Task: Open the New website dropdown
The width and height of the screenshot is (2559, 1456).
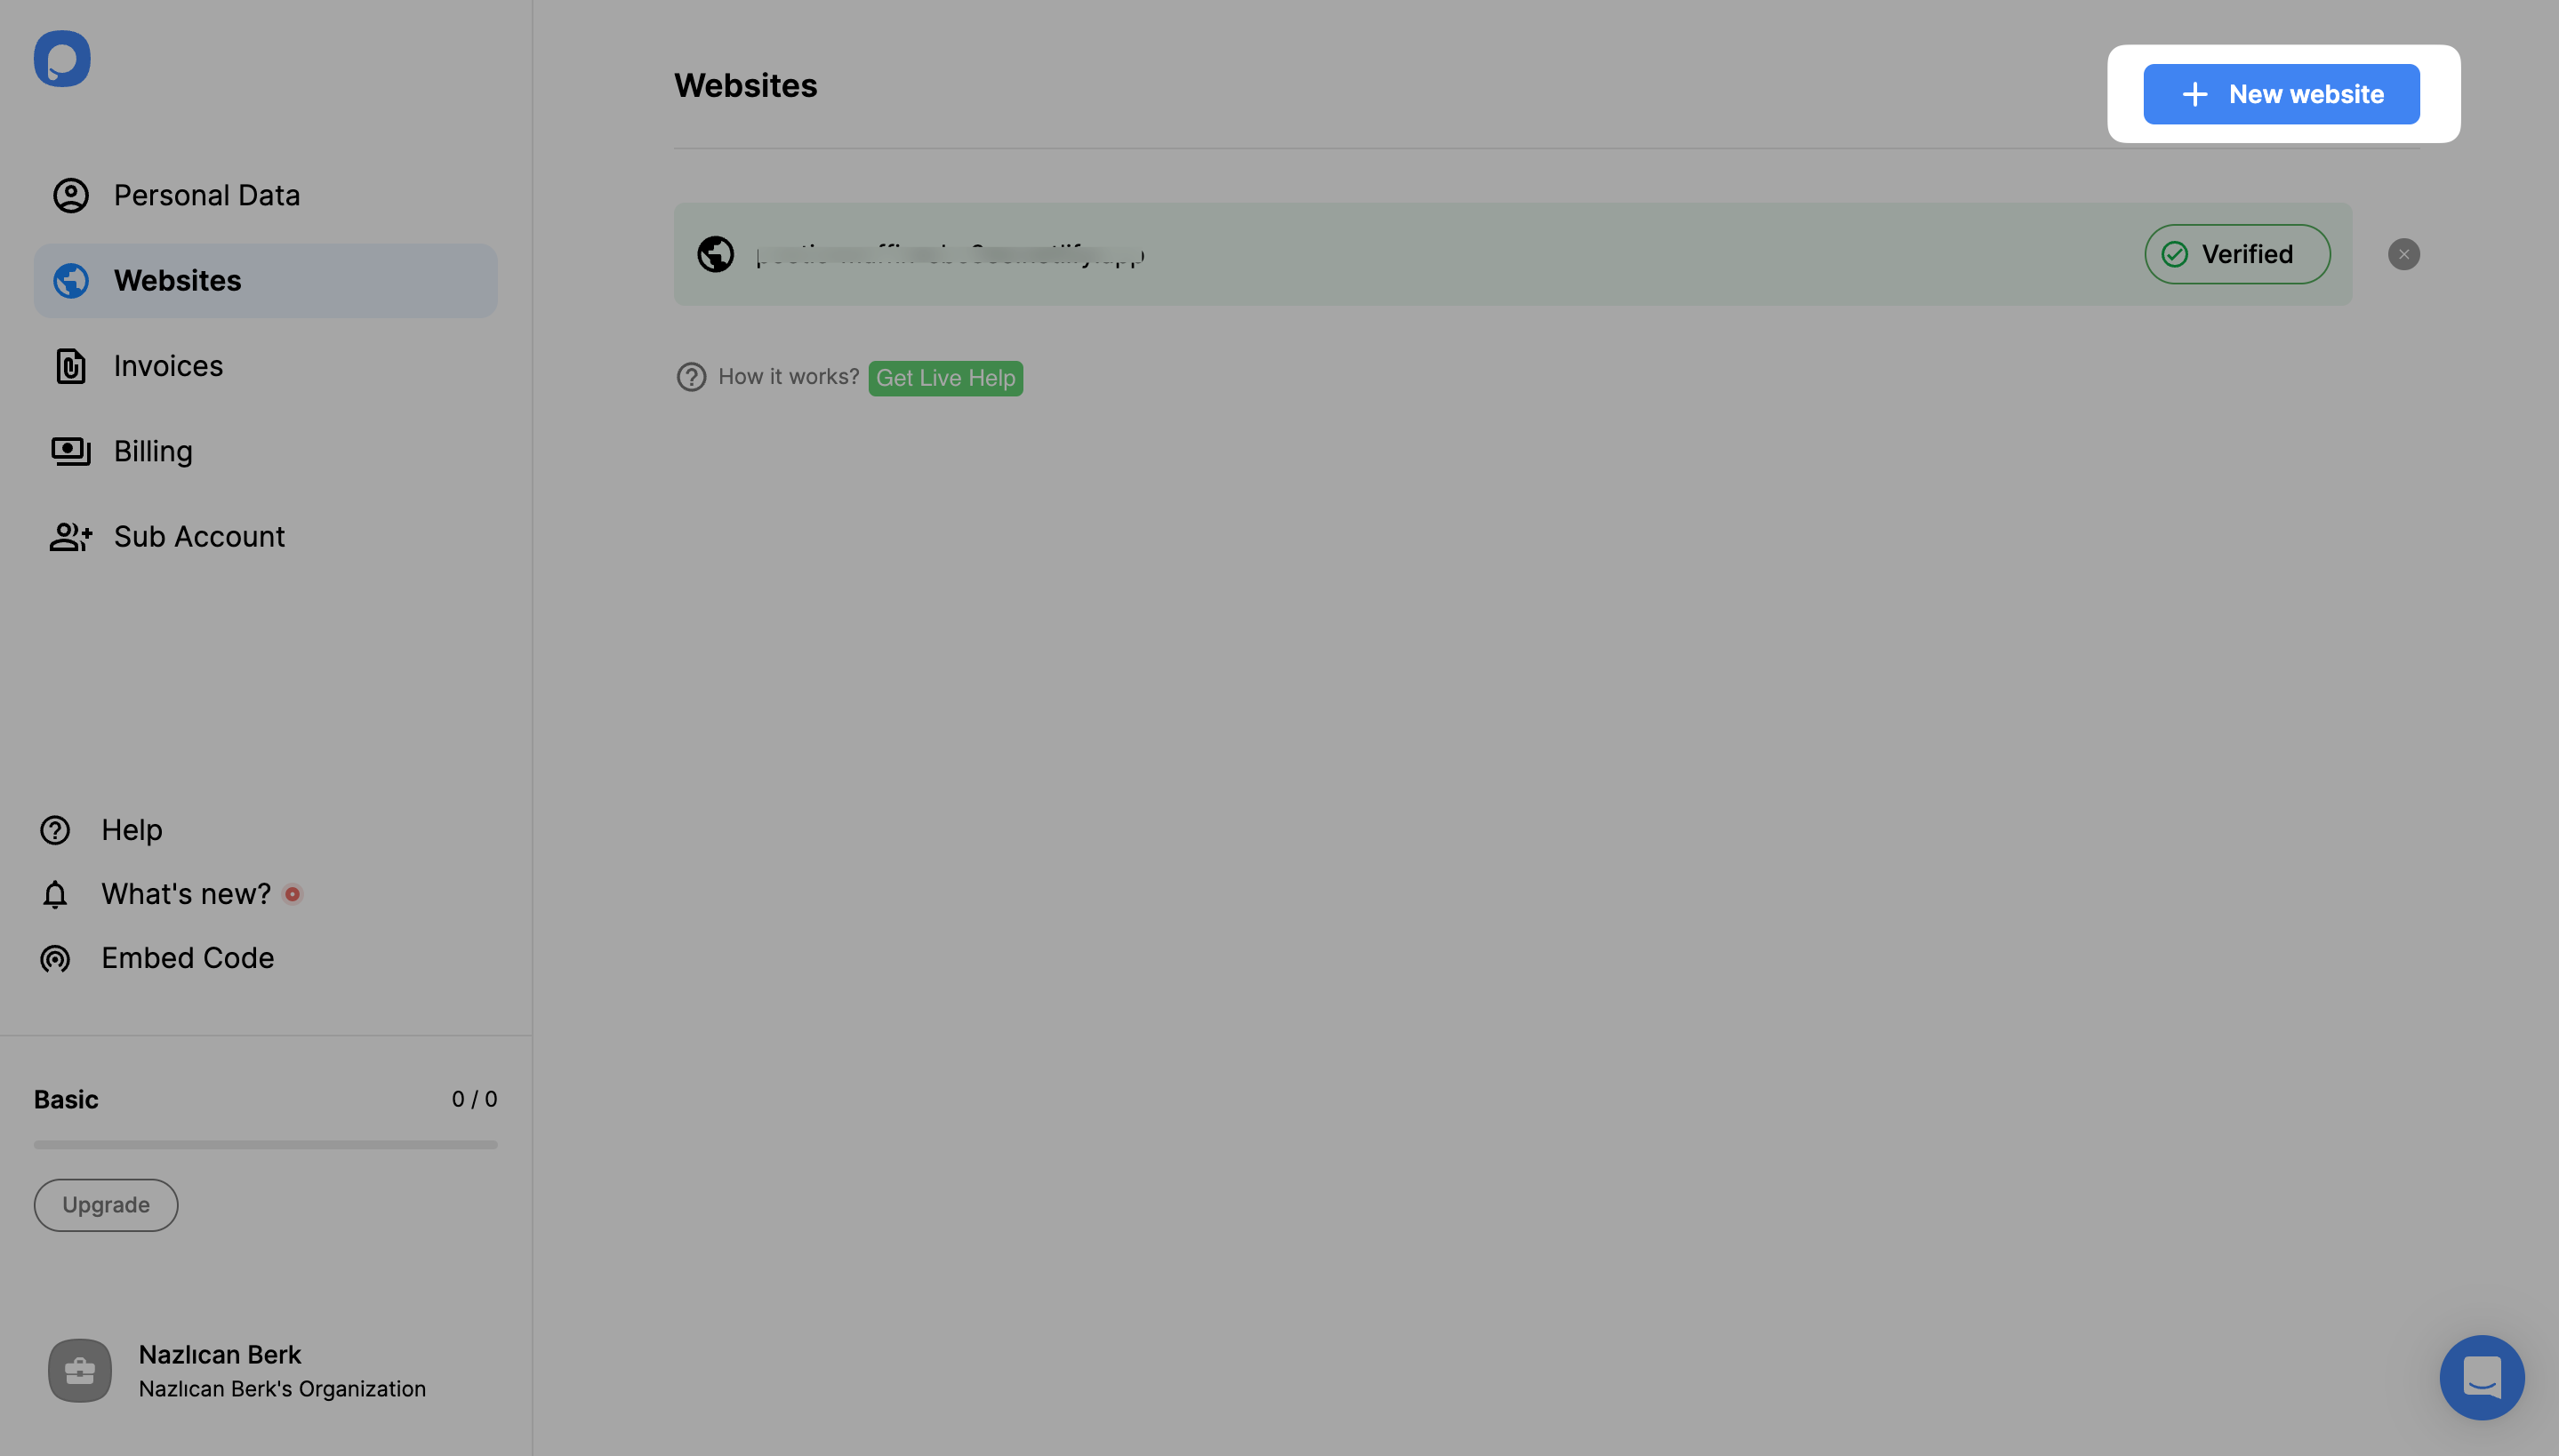Action: [x=2282, y=93]
